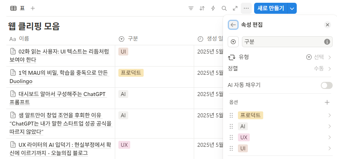This screenshot has height=159, width=337.
Task: Click the 옵션 section label
Action: pyautogui.click(x=234, y=102)
